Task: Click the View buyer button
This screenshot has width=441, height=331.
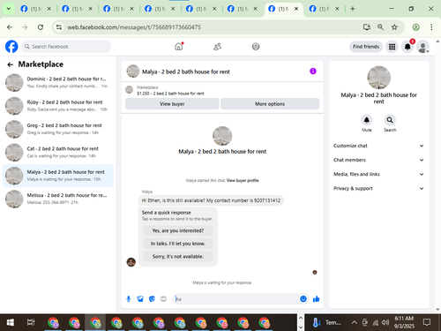Action: pos(172,104)
